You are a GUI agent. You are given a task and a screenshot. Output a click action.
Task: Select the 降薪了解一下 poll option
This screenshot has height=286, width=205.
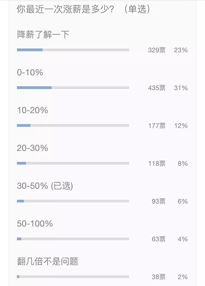(x=43, y=34)
